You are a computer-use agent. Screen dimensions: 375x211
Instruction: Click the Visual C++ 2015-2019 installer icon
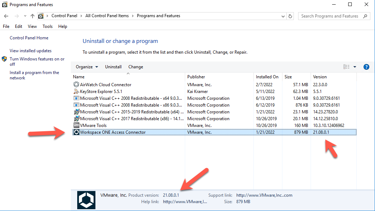(76, 112)
